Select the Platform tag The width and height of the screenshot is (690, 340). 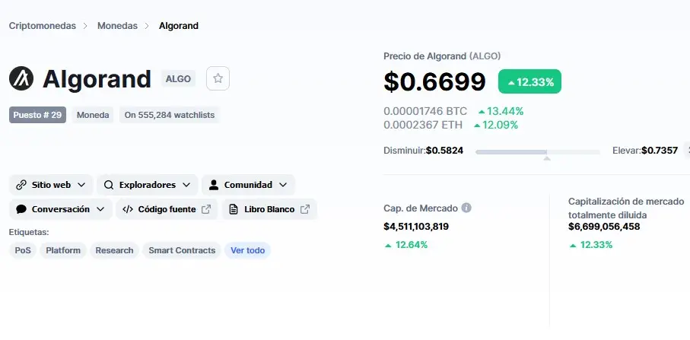63,250
